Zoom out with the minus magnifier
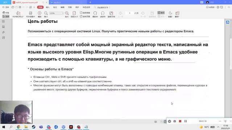The width and height of the screenshot is (232, 130). coord(46,14)
